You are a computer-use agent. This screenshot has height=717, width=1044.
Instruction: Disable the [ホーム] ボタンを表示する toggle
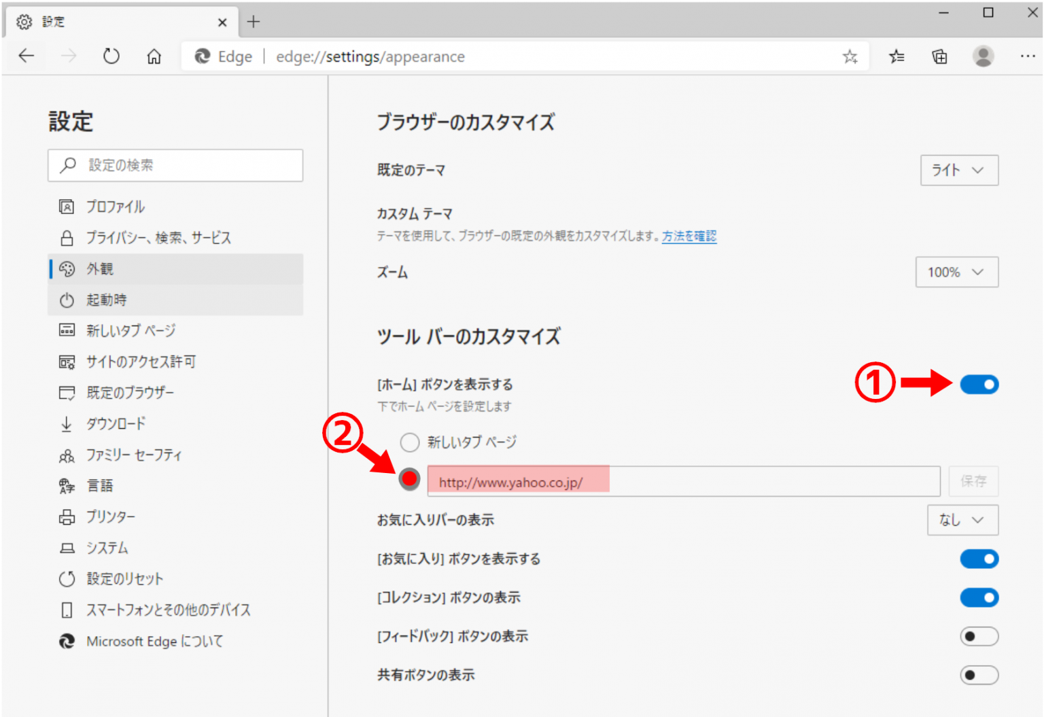(x=979, y=384)
